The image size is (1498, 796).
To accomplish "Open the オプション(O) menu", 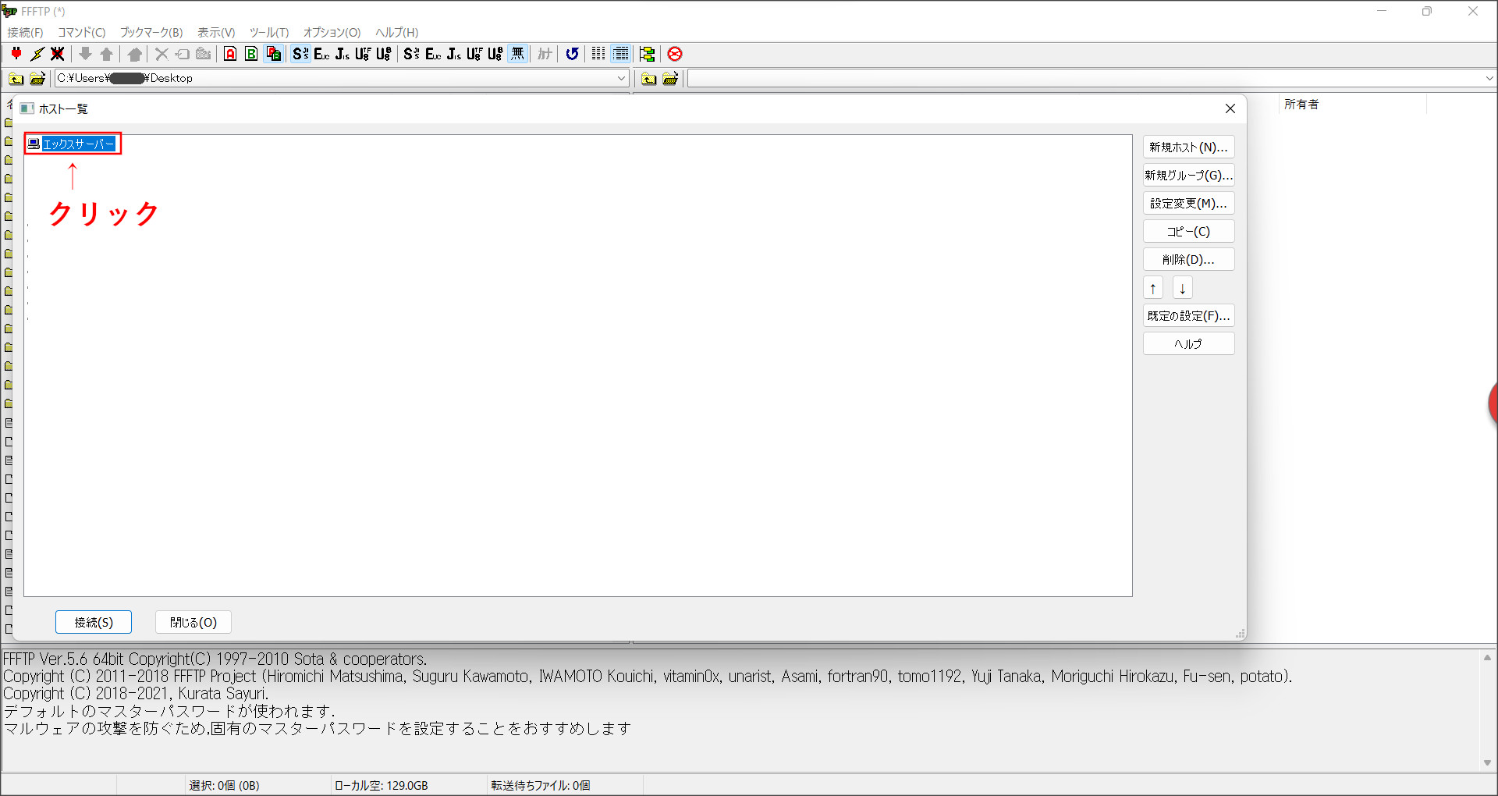I will (x=332, y=32).
